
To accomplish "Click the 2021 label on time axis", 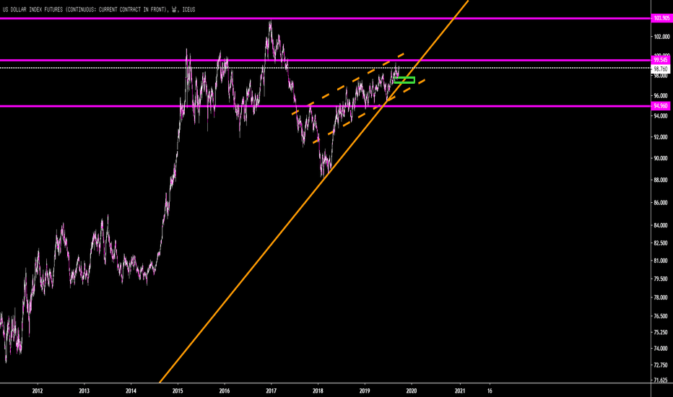I will coord(460,391).
